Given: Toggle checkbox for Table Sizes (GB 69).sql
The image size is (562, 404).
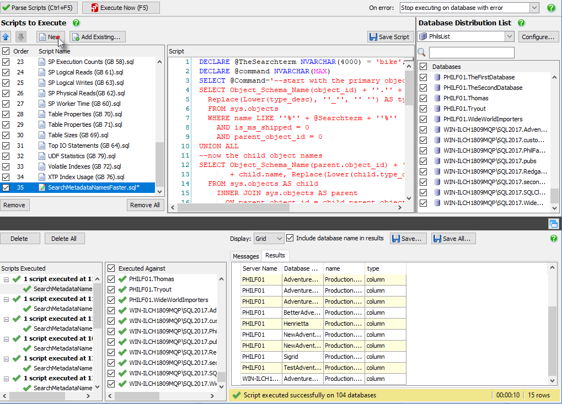Looking at the screenshot, I should click(x=6, y=135).
